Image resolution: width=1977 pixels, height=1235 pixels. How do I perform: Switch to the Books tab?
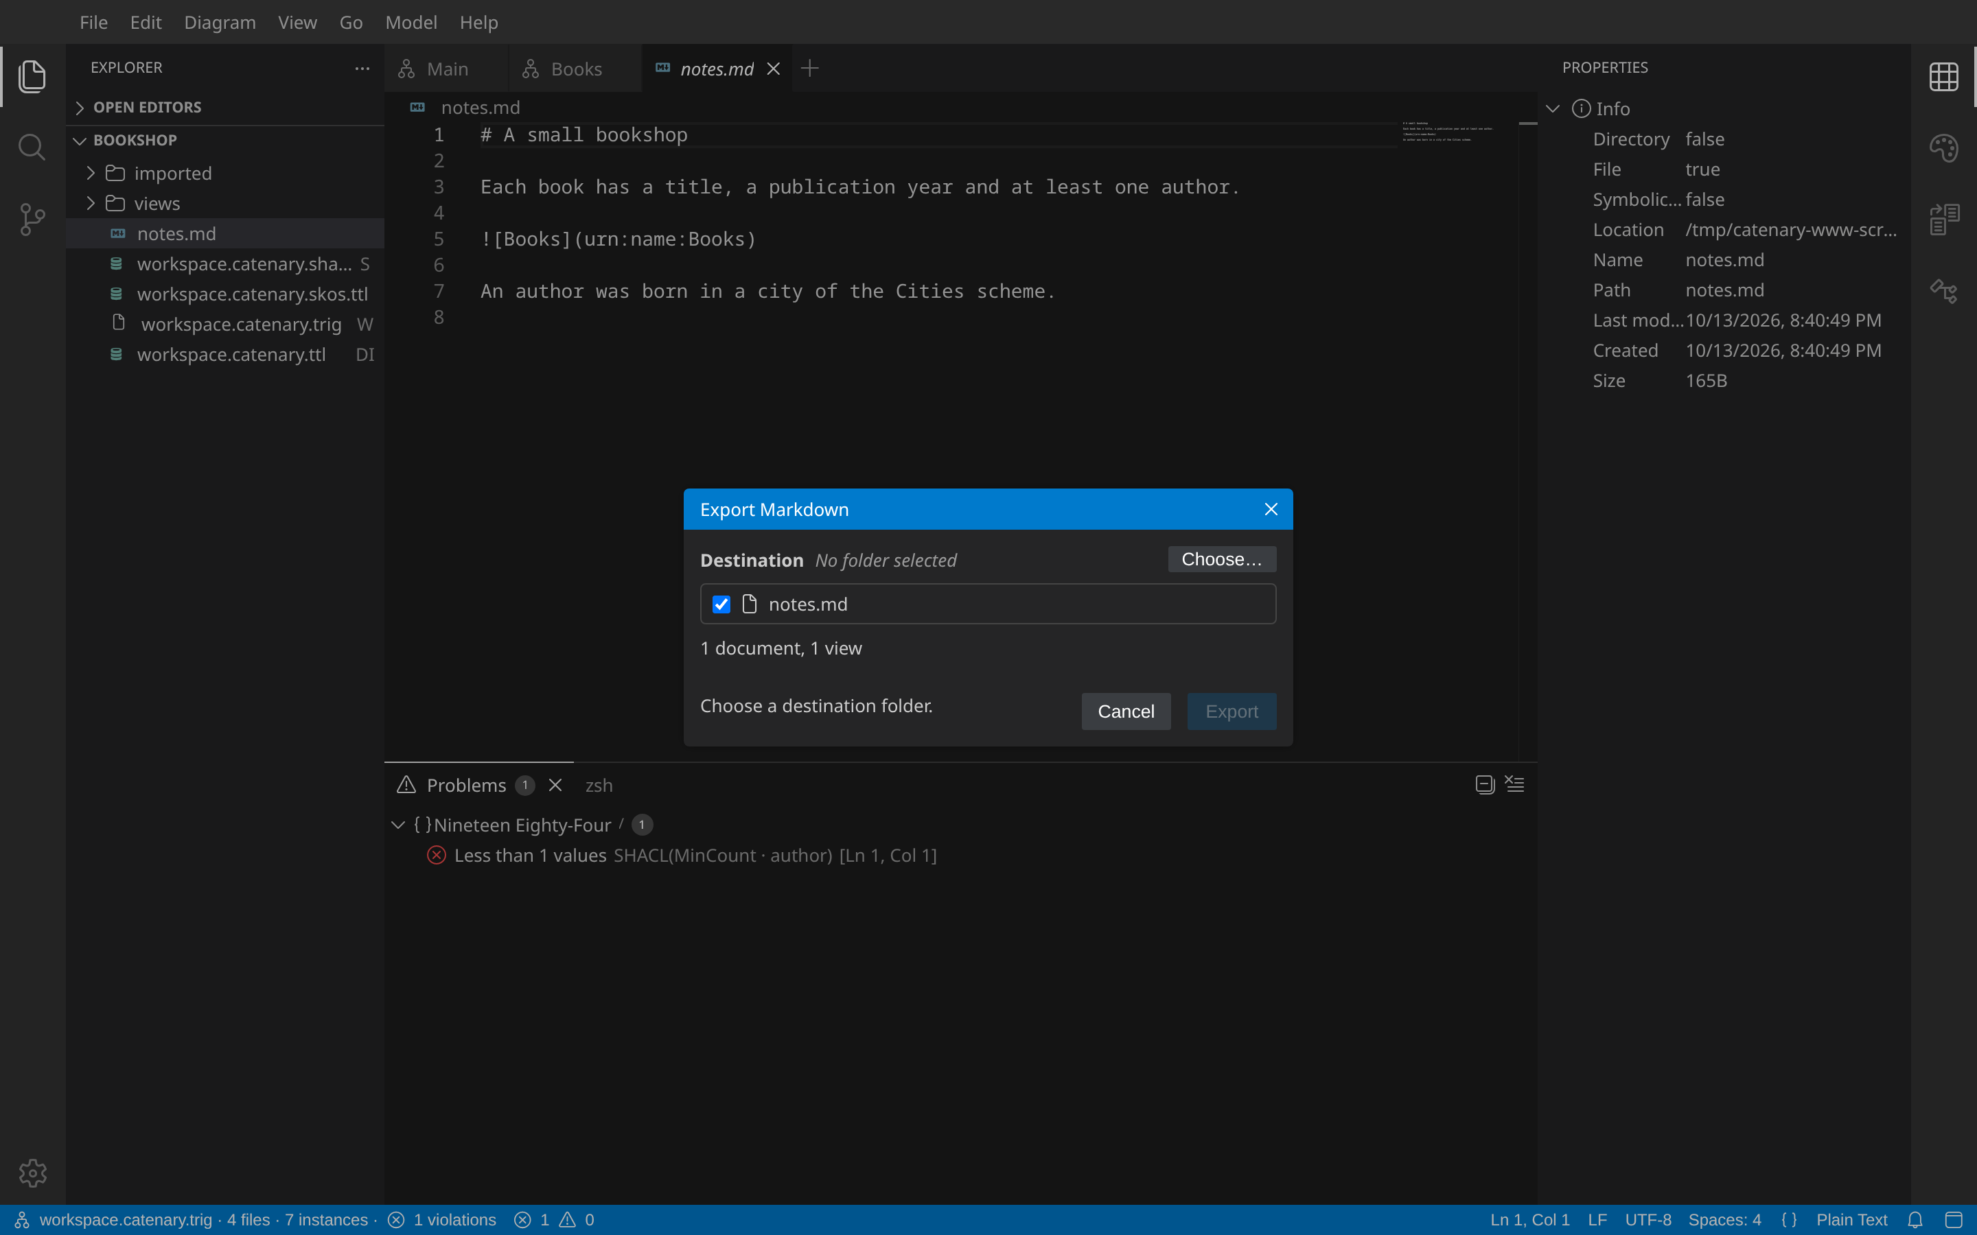[x=575, y=69]
